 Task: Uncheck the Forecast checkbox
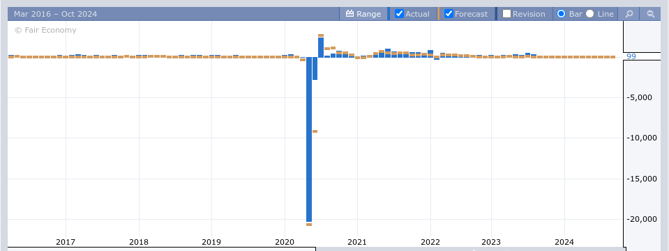[449, 14]
